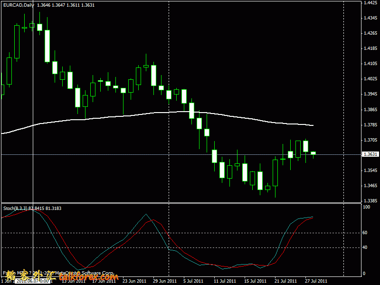
Task: Click the stochastic 60 level label
Action: (x=365, y=233)
